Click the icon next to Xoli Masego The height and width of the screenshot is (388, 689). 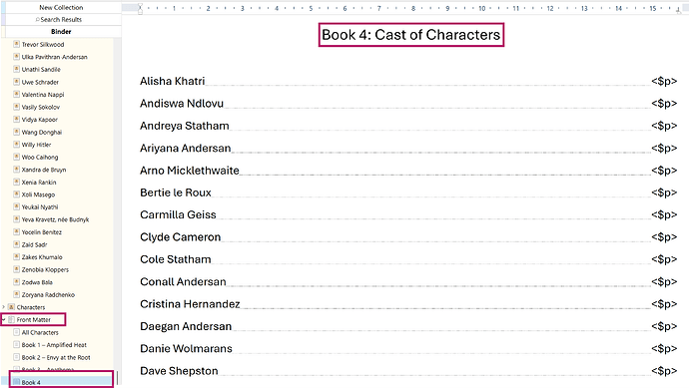16,194
